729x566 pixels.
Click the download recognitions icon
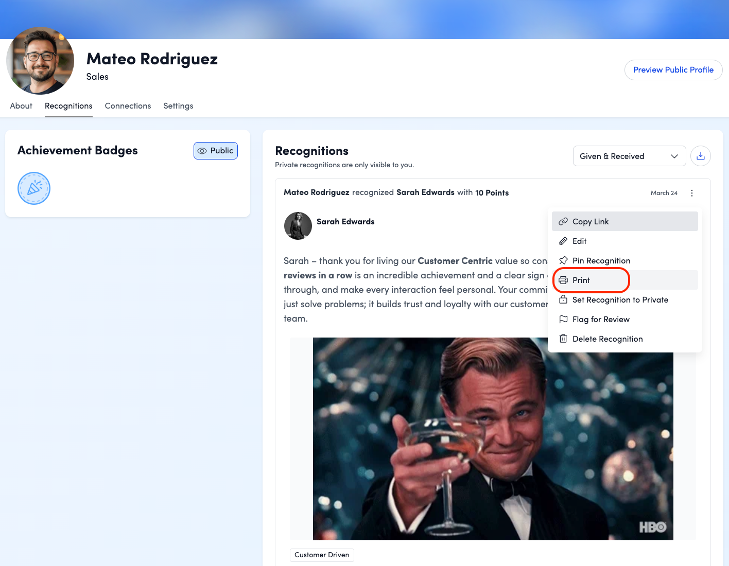tap(701, 156)
